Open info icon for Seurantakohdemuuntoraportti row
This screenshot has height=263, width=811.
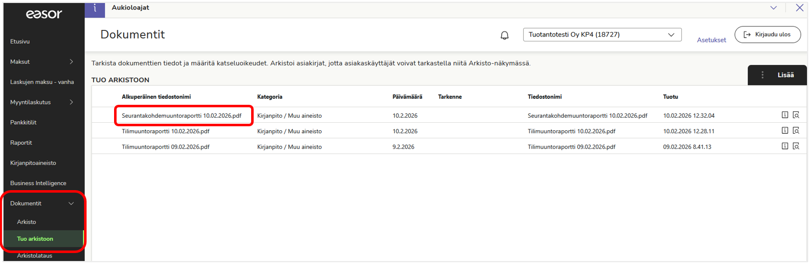pyautogui.click(x=784, y=115)
